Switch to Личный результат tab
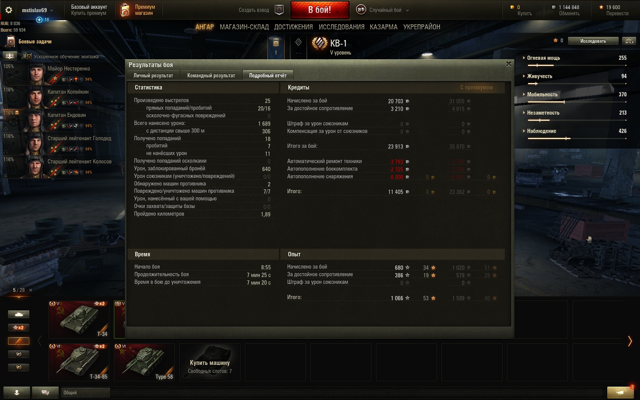The image size is (640, 400). click(153, 75)
